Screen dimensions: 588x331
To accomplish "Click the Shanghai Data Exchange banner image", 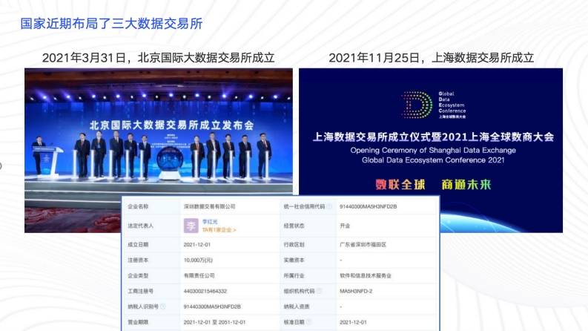I will pos(431,150).
